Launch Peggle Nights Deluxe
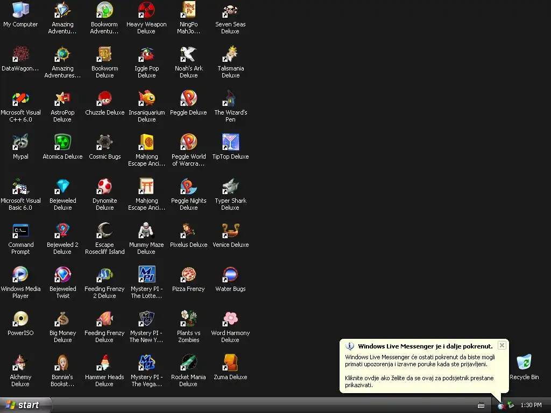 point(188,186)
